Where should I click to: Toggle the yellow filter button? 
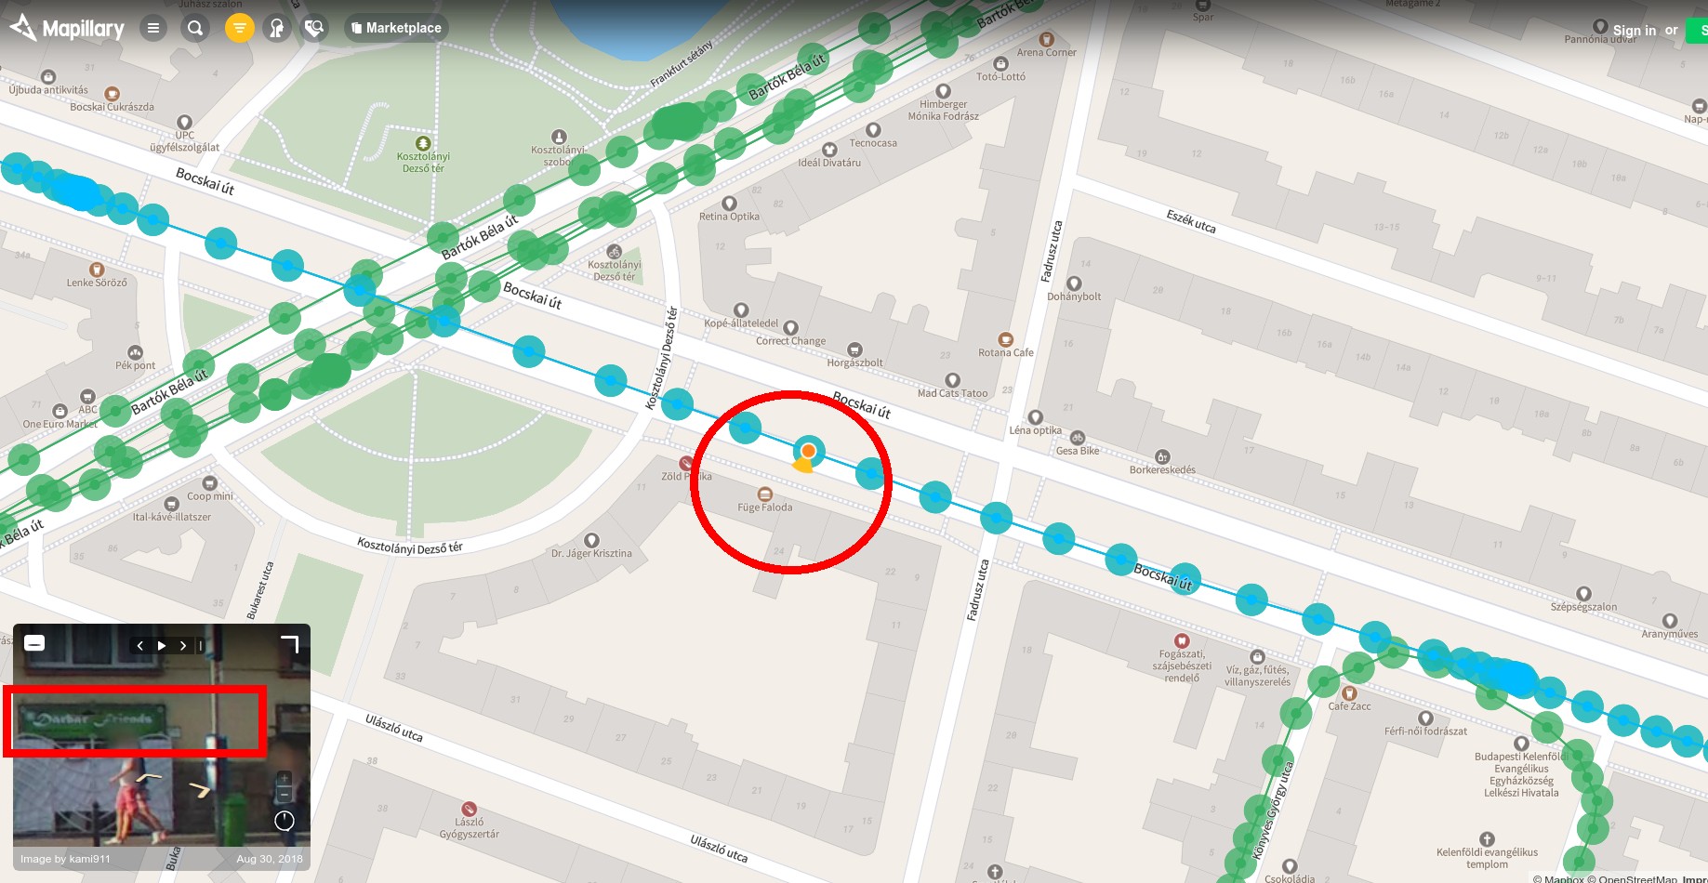(239, 28)
